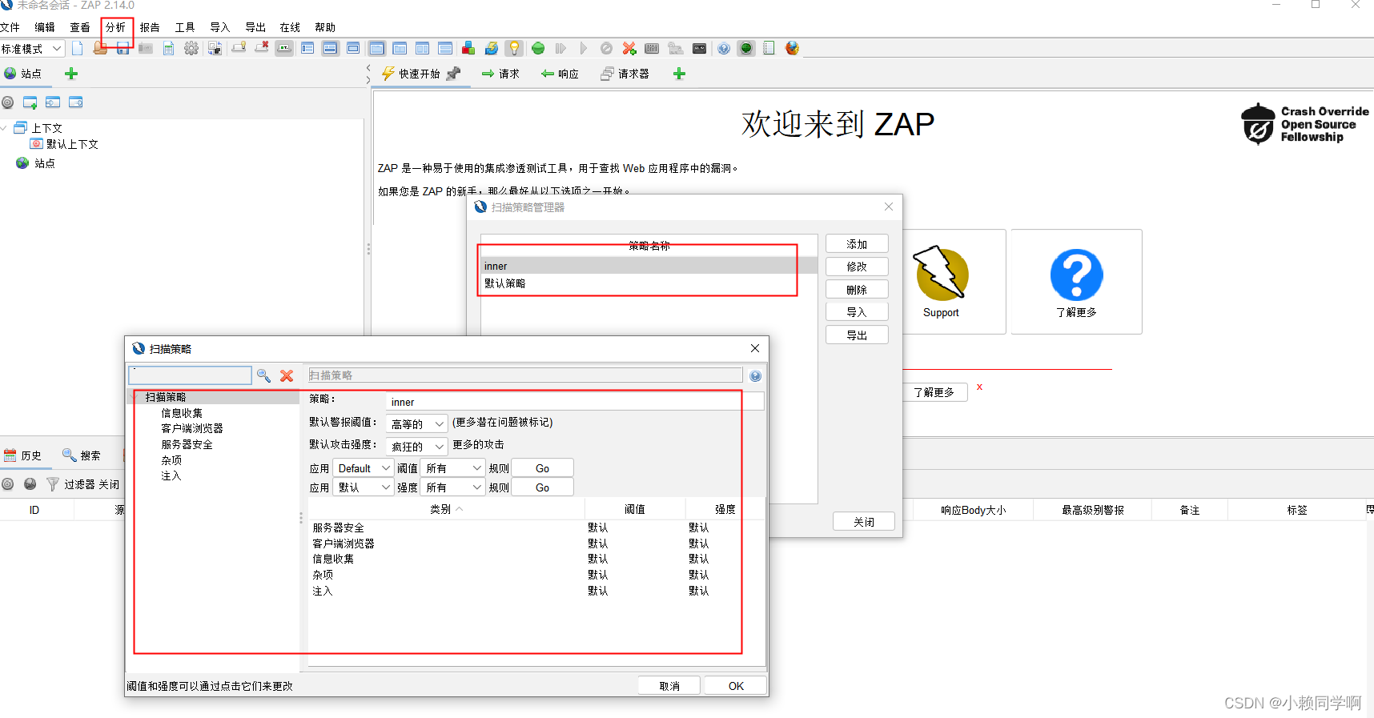Click 关闭 in the policy manager dialog

click(864, 522)
